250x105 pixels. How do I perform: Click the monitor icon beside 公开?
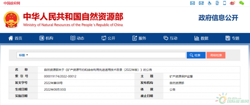(x=104, y=38)
